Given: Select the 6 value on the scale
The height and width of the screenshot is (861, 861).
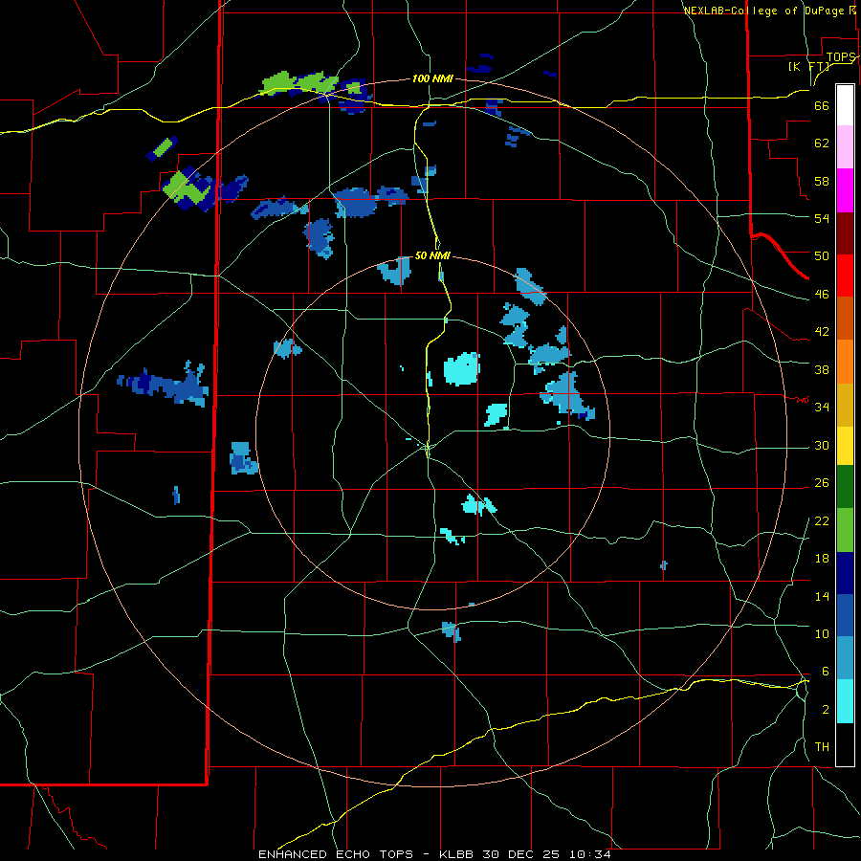Looking at the screenshot, I should 825,671.
